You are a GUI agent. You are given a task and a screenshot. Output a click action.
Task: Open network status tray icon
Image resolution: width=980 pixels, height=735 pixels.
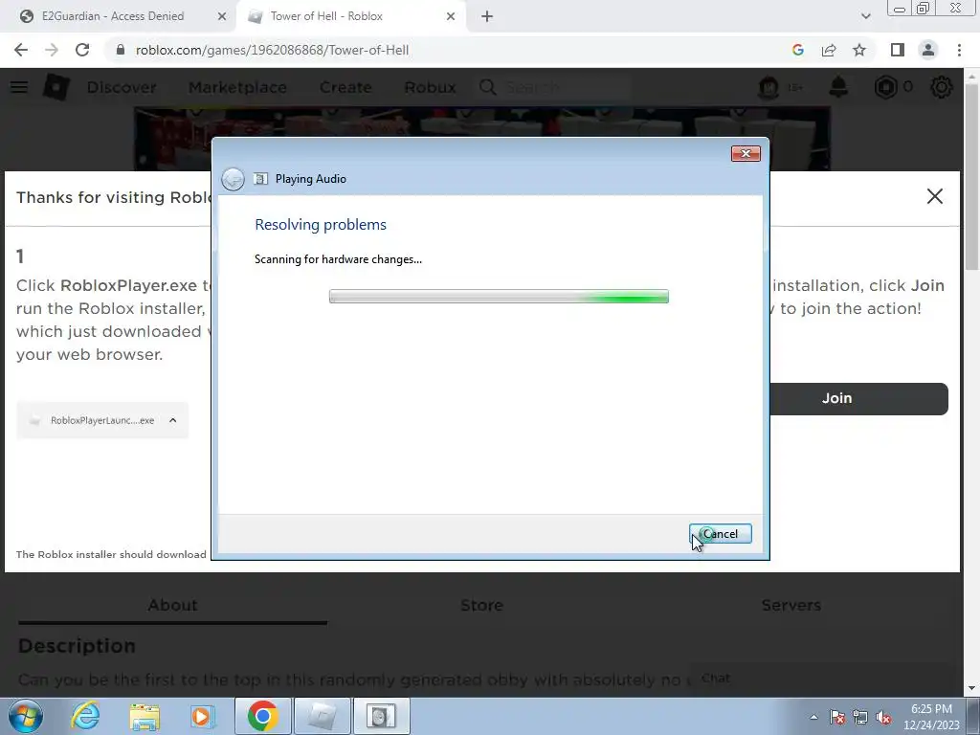[860, 717]
